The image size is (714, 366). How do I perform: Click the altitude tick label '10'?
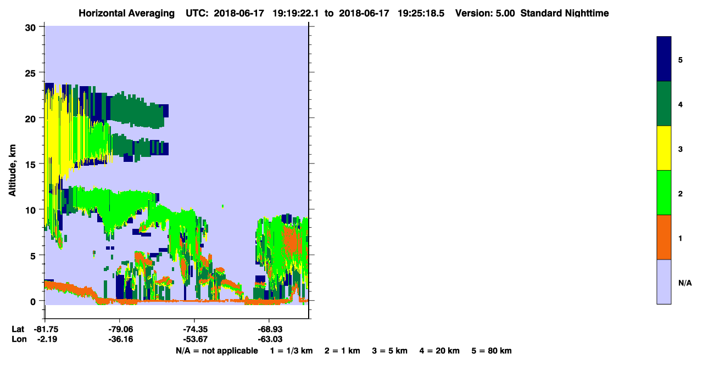point(32,210)
